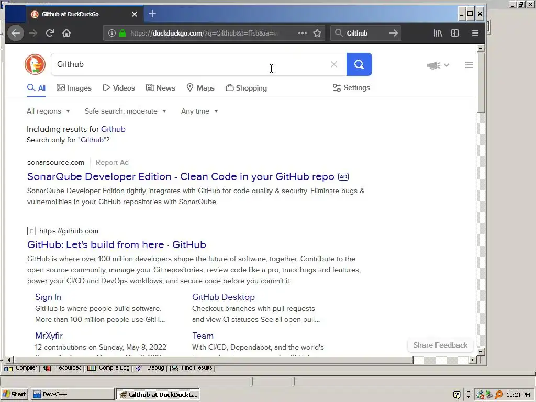
Task: Open page actions three-dot menu in the address bar
Action: point(302,33)
